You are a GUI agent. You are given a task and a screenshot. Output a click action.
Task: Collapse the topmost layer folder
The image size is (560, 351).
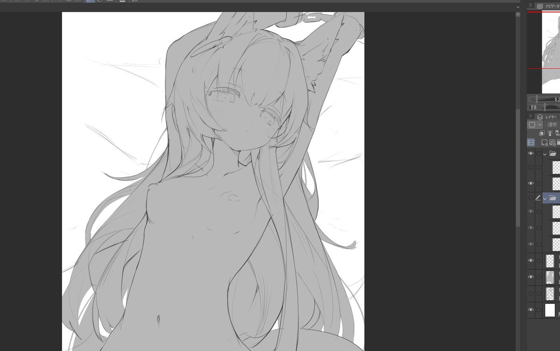pyautogui.click(x=545, y=154)
